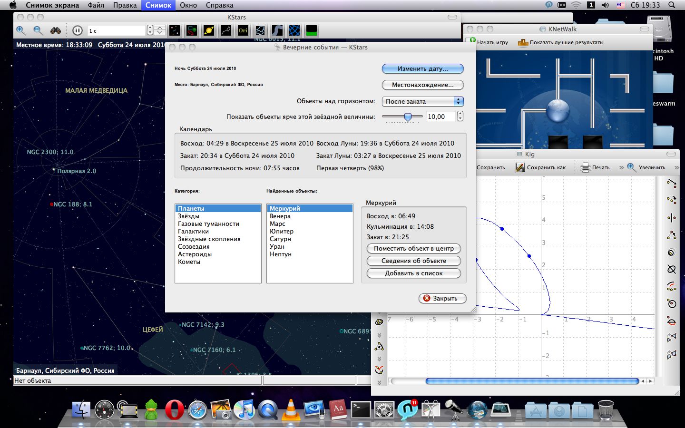Expand the Kig toolbar overflow chevron after Печать
Viewport: 685px width, 428px height.
[x=621, y=167]
